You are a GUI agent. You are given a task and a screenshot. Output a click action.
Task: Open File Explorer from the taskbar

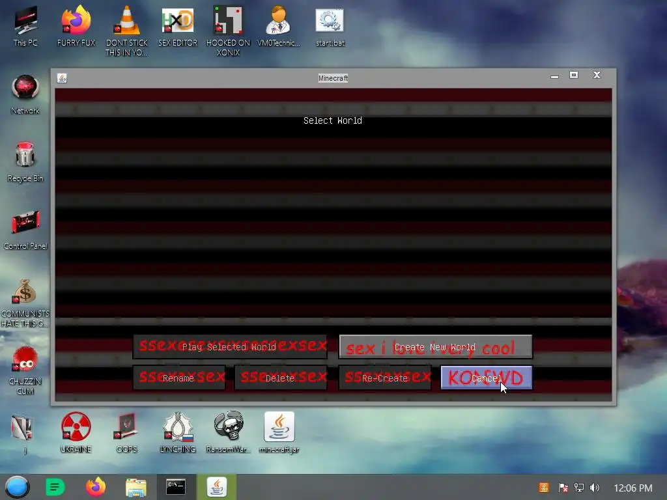[x=136, y=487]
